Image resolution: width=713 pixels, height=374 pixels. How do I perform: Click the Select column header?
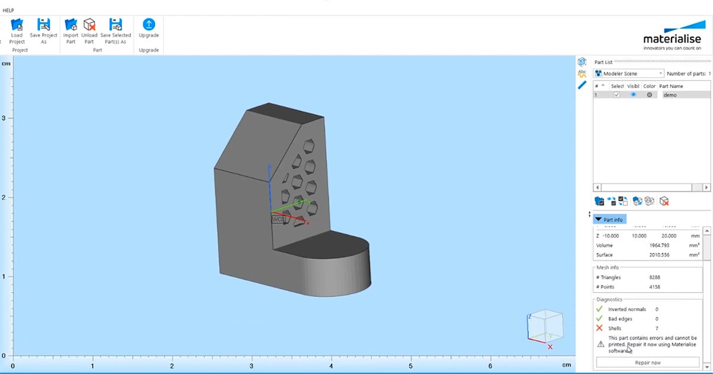[617, 86]
